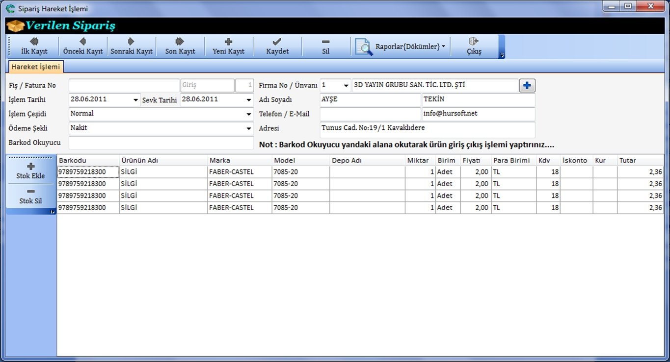Select the Hareket İşlemi tab
Image resolution: width=670 pixels, height=362 pixels.
click(36, 67)
